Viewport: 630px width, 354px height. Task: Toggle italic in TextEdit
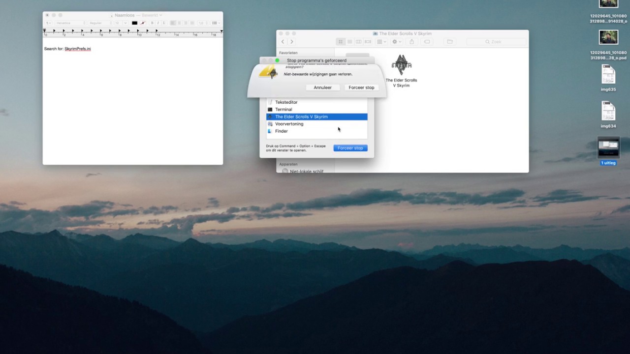coord(158,23)
